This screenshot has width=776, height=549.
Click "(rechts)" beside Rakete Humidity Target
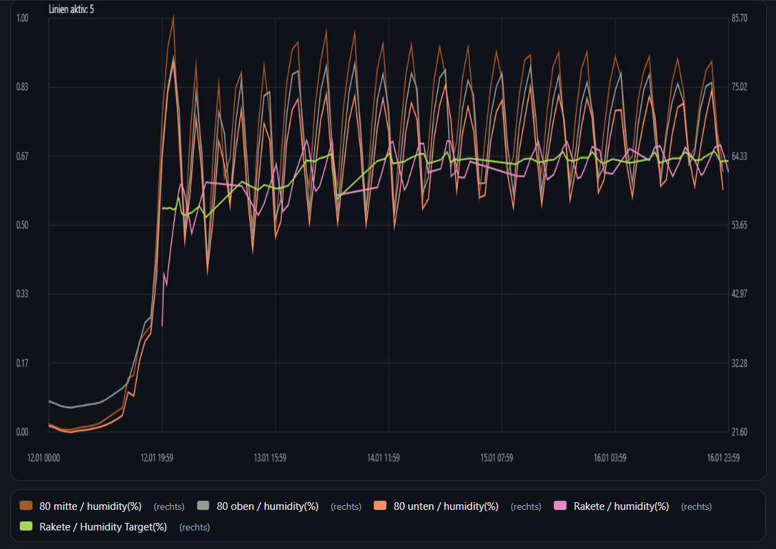[194, 528]
